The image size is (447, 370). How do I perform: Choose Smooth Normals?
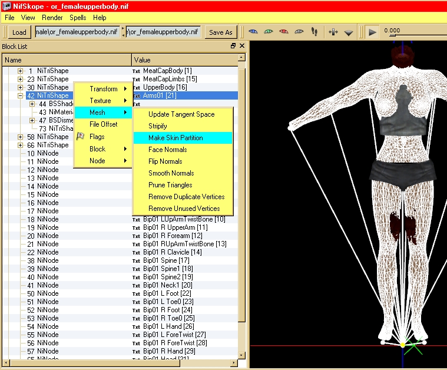point(183,173)
